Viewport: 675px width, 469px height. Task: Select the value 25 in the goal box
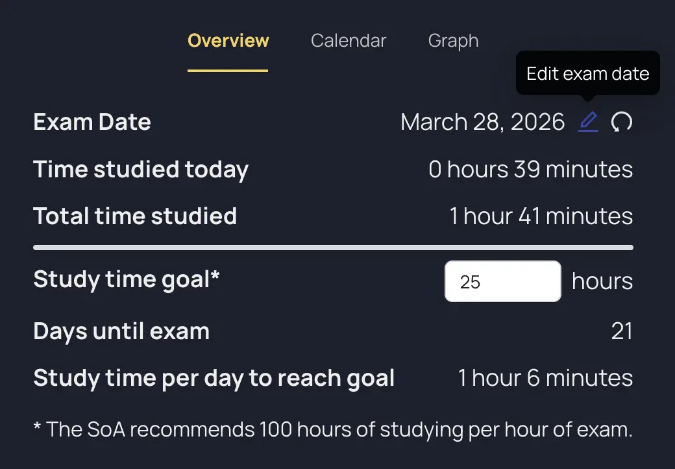(x=472, y=281)
